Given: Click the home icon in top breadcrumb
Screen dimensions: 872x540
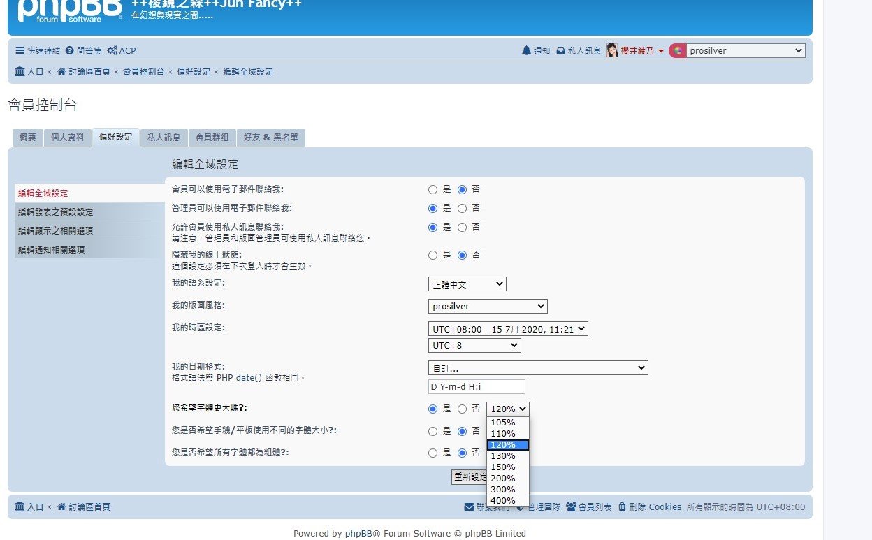Looking at the screenshot, I should coord(61,72).
